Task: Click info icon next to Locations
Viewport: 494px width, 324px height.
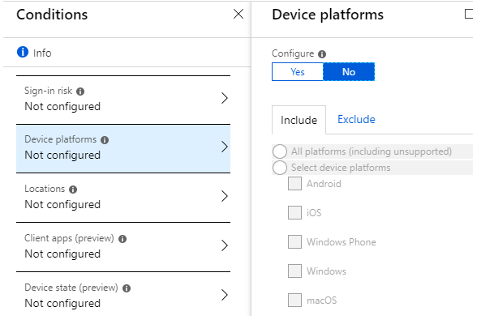Action: (x=73, y=190)
